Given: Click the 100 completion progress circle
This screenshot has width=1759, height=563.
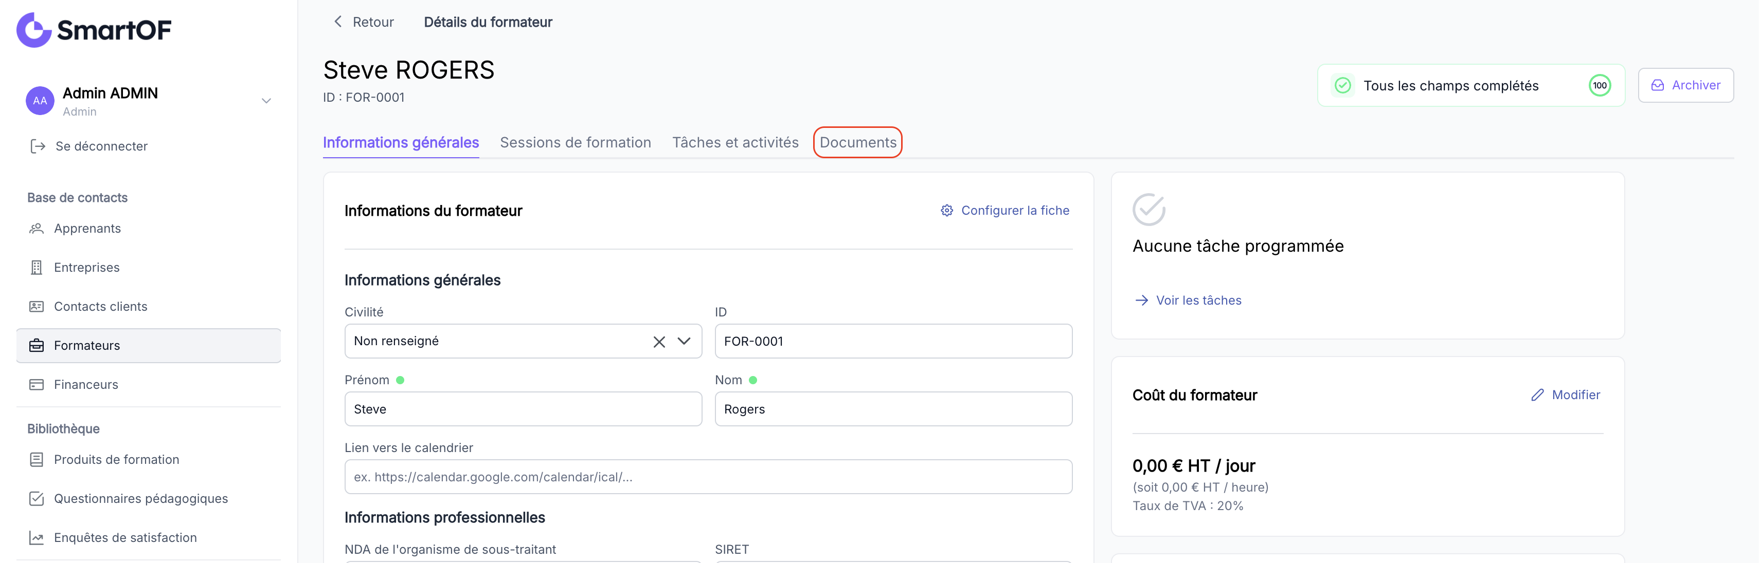Looking at the screenshot, I should coord(1600,85).
